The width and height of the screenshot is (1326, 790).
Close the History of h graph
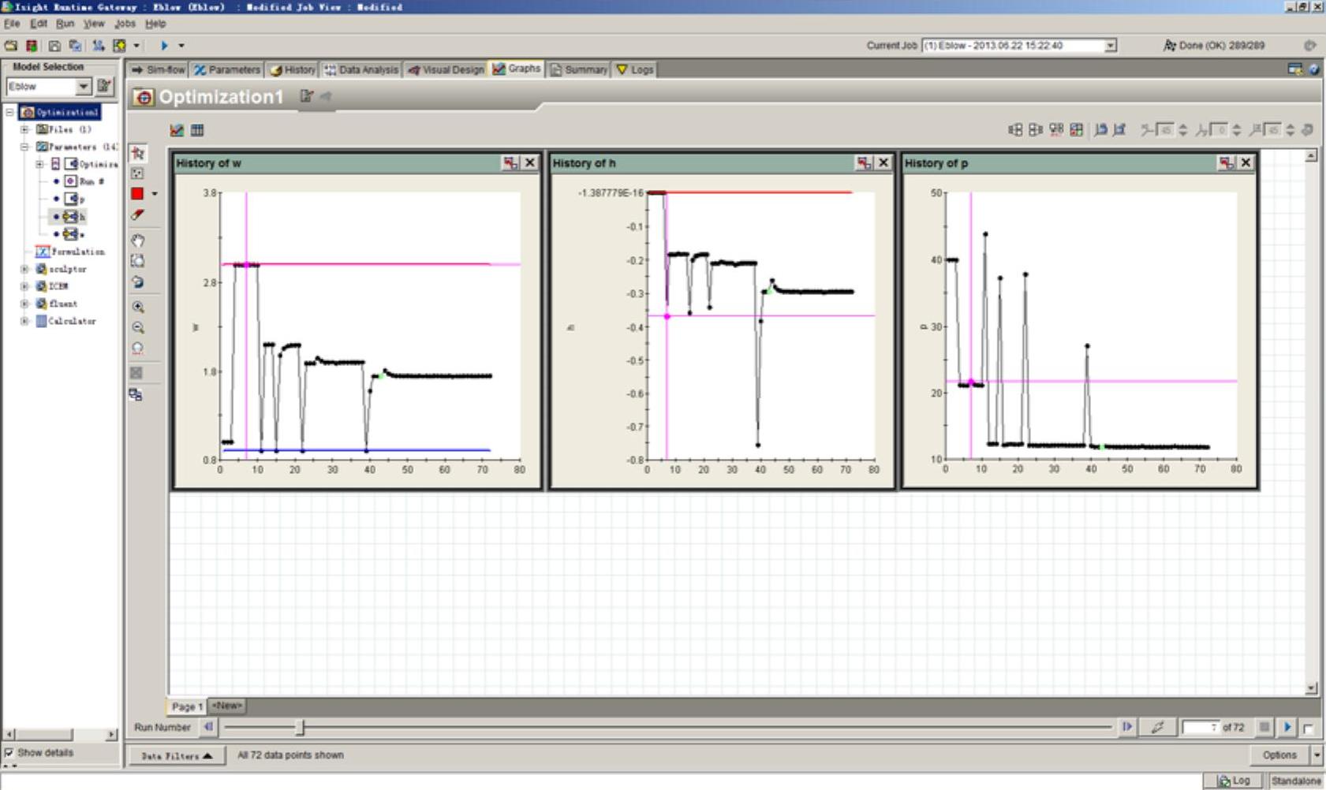click(883, 162)
